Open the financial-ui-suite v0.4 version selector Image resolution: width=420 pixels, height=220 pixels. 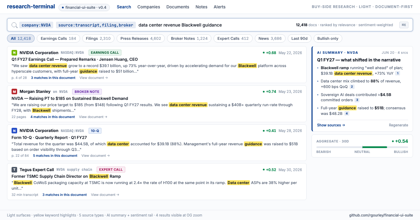[84, 7]
